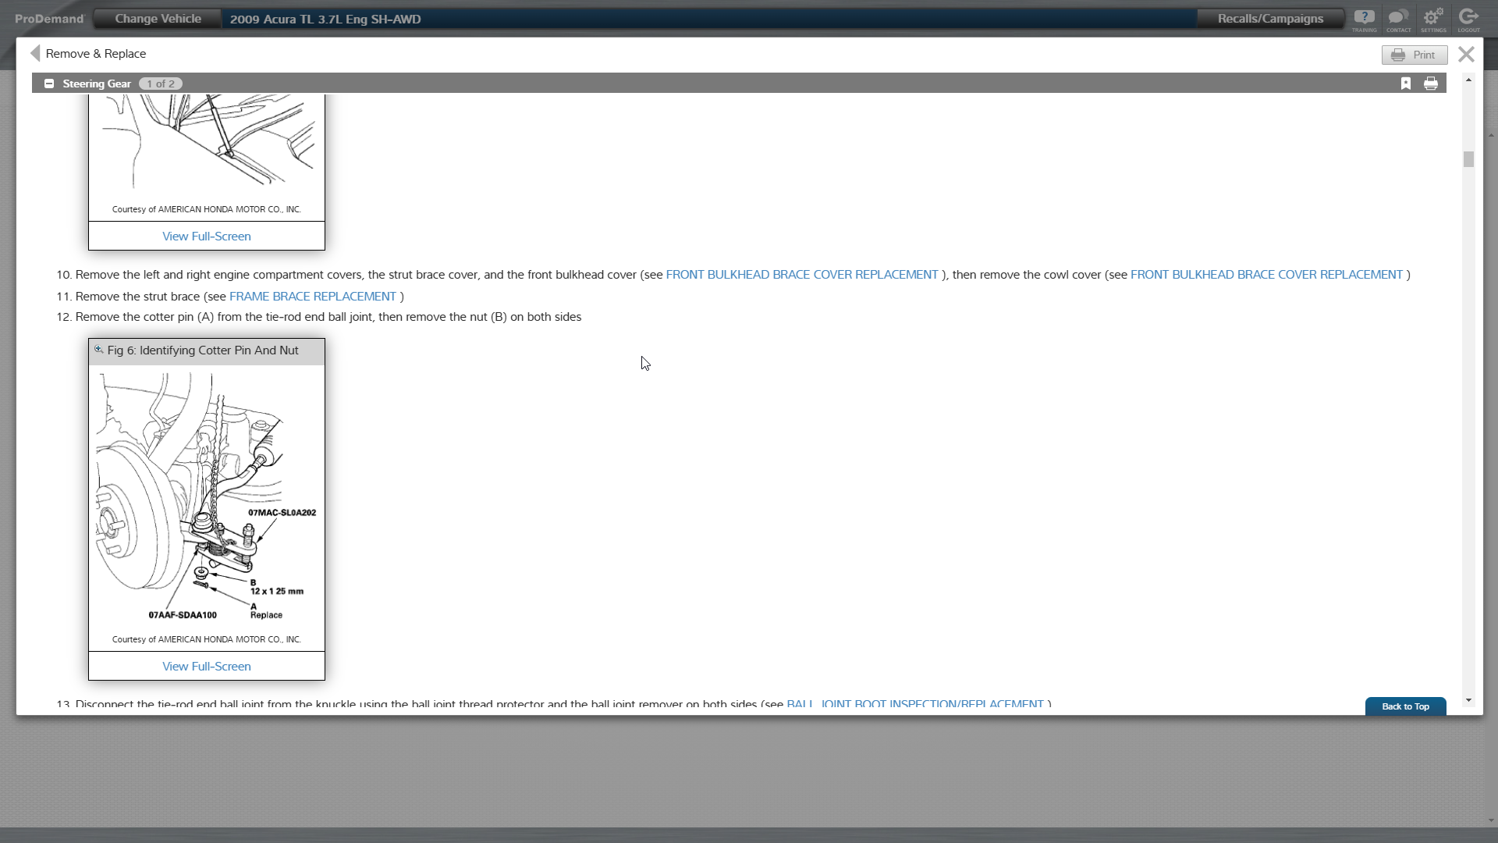Click the back arrow beside Remove & Replace

pyautogui.click(x=35, y=53)
